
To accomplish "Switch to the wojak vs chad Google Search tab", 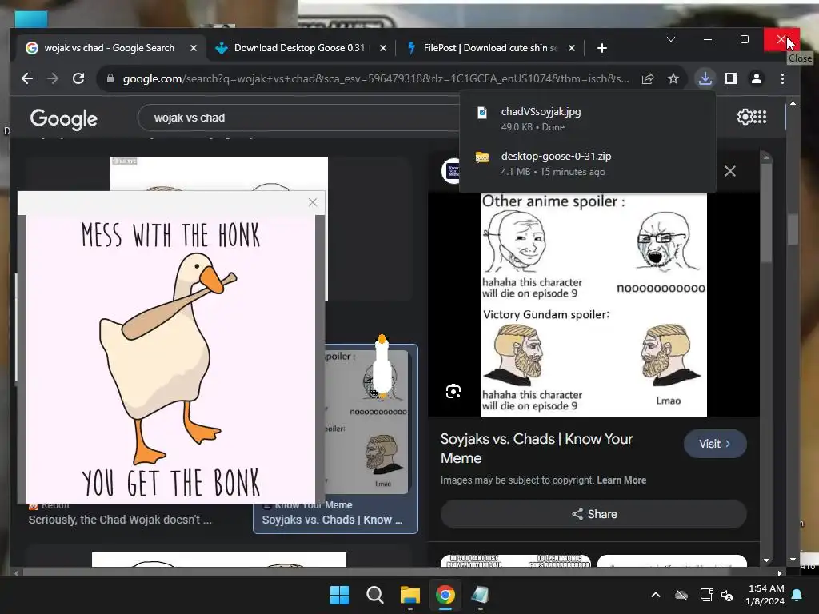I will [x=109, y=48].
